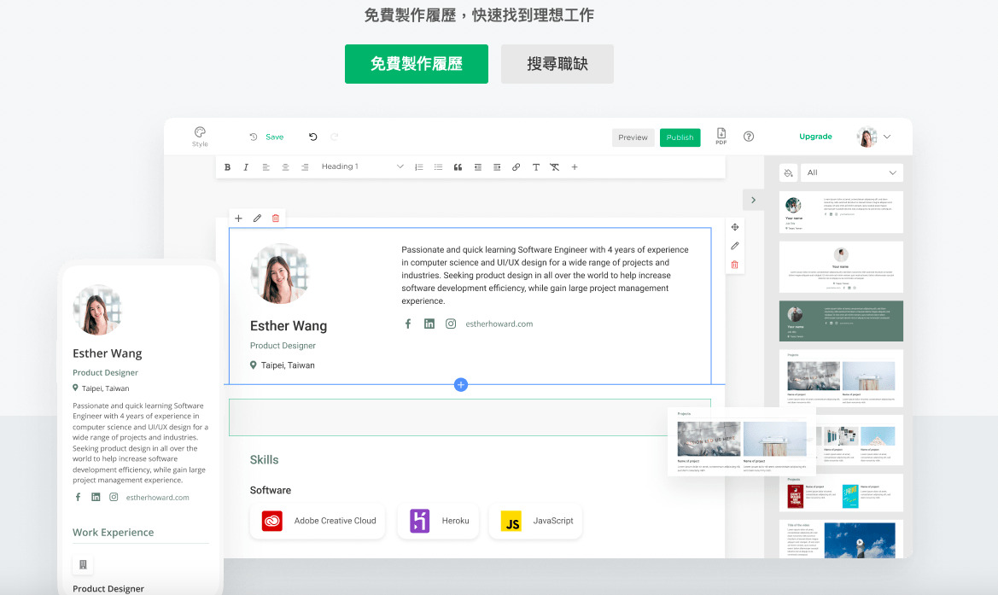The image size is (998, 595).
Task: Open the Style palette panel
Action: point(200,137)
